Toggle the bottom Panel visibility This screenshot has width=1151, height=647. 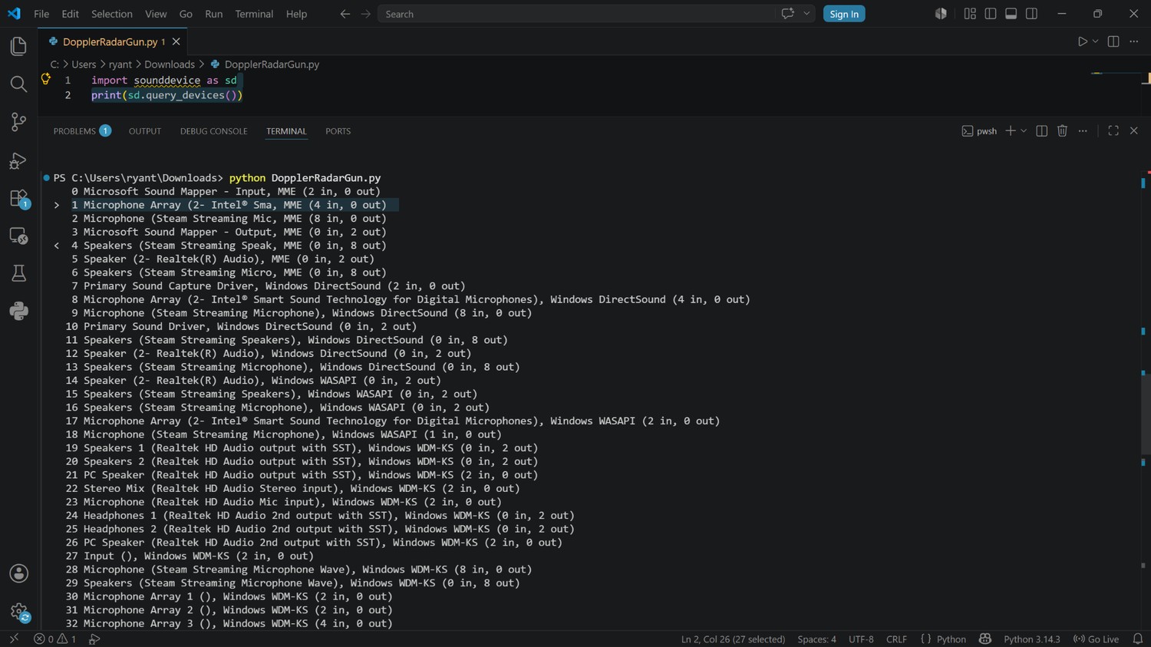click(1011, 14)
